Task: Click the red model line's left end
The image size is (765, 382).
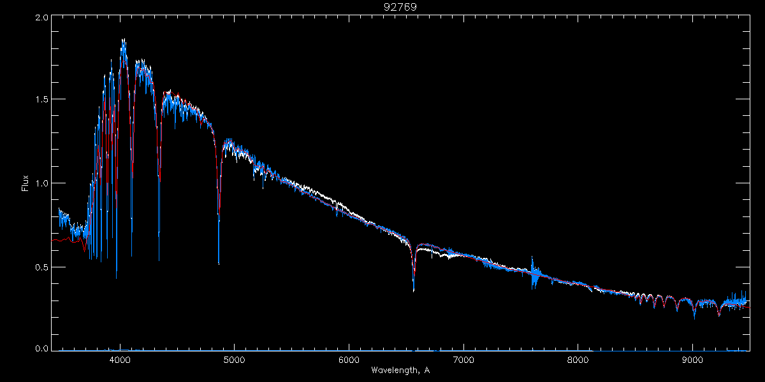Action: coord(53,241)
